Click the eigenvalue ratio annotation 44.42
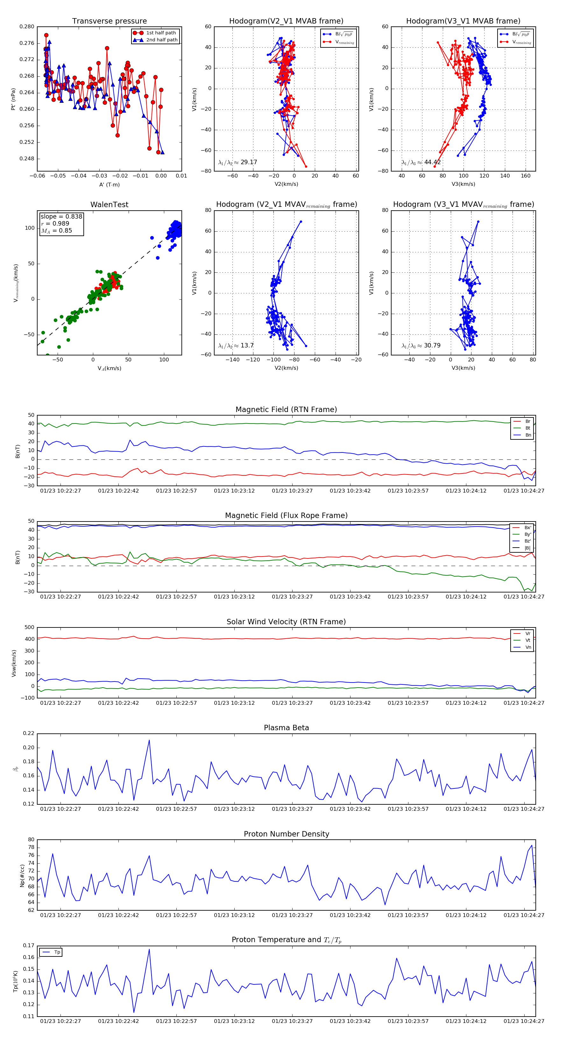This screenshot has height=1050, width=573. [x=421, y=162]
